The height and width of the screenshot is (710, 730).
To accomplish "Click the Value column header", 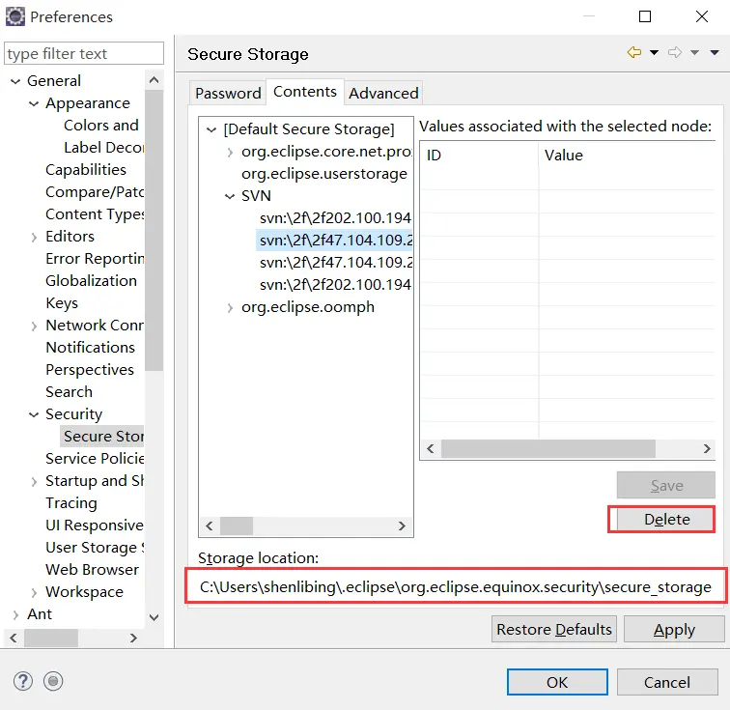I will coord(627,155).
